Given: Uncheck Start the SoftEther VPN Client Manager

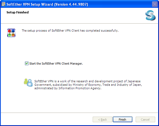Looking at the screenshot, I should (x=27, y=64).
